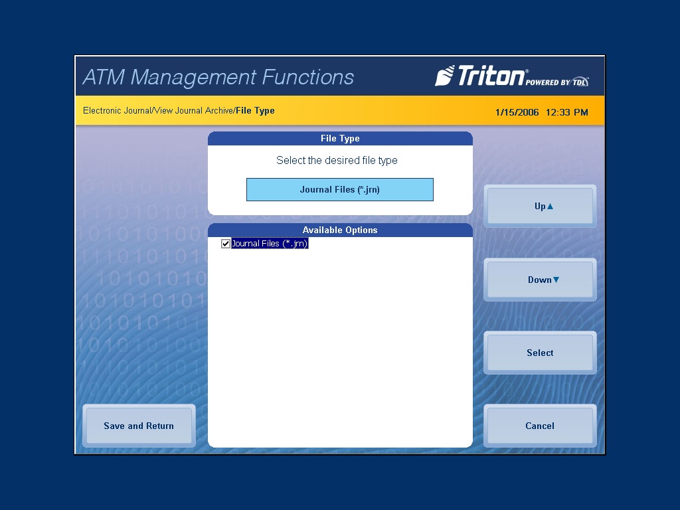
Task: Click the breadcrumb 'Electronic Journal/View Journal Archive/File Type'
Action: coord(179,111)
